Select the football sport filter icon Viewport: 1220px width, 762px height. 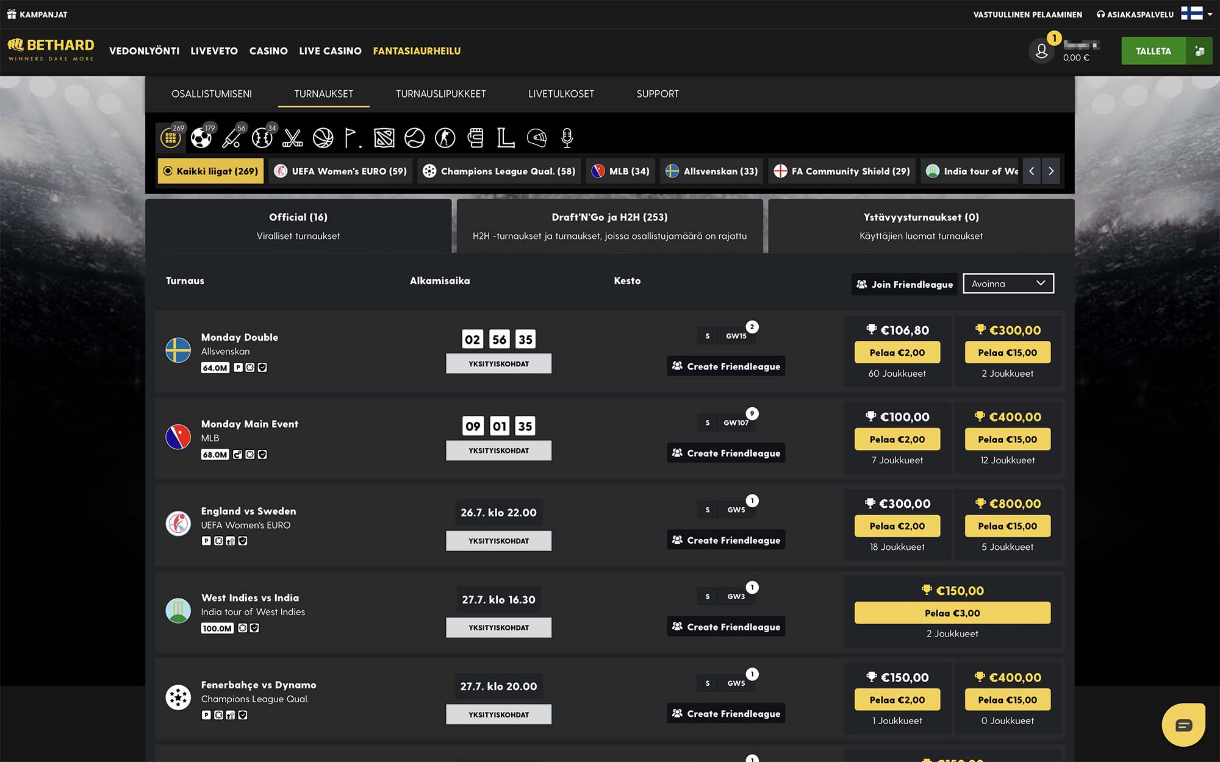click(x=201, y=138)
